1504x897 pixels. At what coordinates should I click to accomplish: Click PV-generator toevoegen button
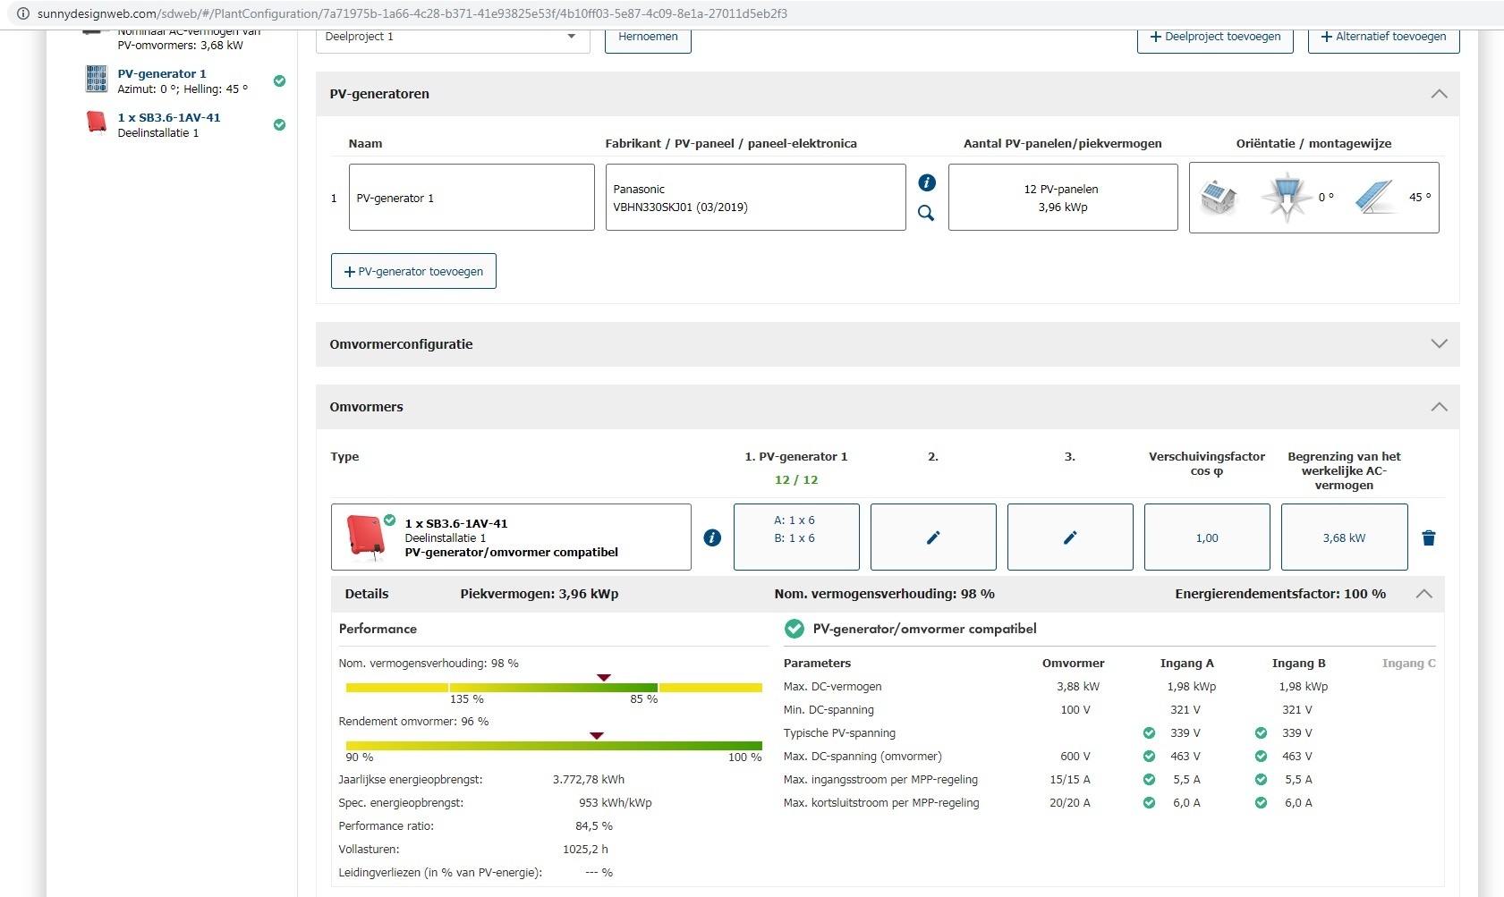click(x=413, y=272)
